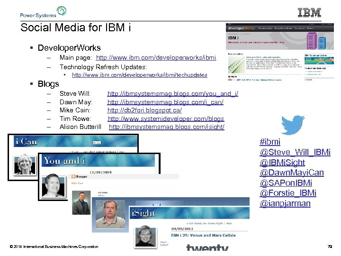Click the 'DeveloperWorks' bullet heading
341x256 pixels.
tap(69, 48)
